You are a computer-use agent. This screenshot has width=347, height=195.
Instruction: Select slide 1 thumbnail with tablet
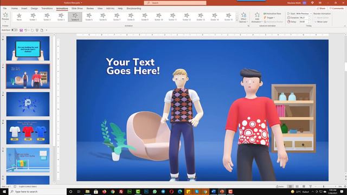click(x=28, y=48)
